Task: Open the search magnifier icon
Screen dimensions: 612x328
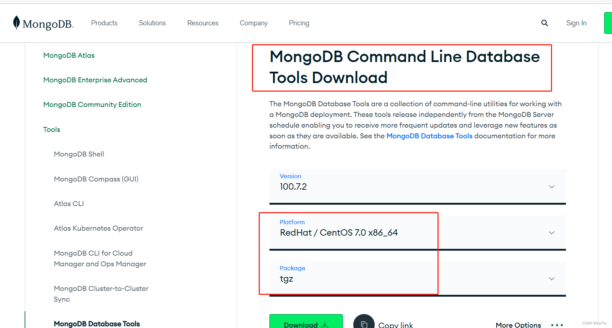Action: point(545,23)
